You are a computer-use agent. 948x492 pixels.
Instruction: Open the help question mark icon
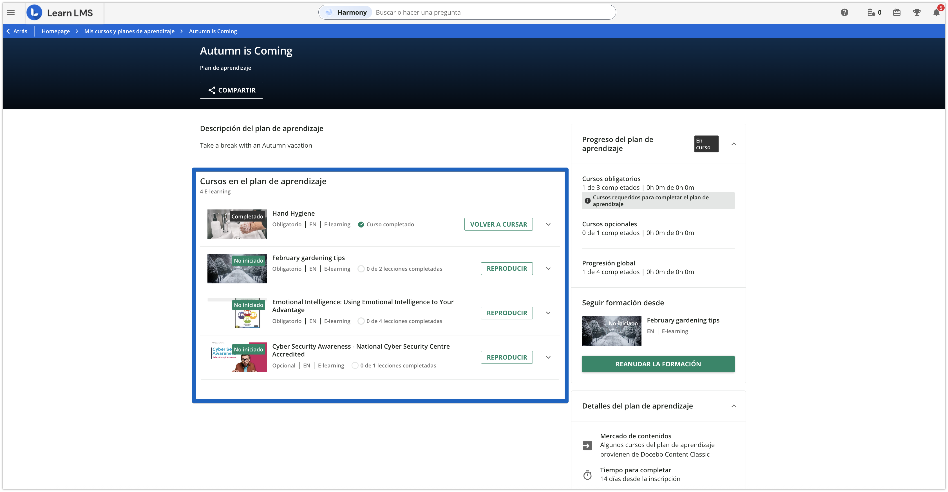click(844, 12)
